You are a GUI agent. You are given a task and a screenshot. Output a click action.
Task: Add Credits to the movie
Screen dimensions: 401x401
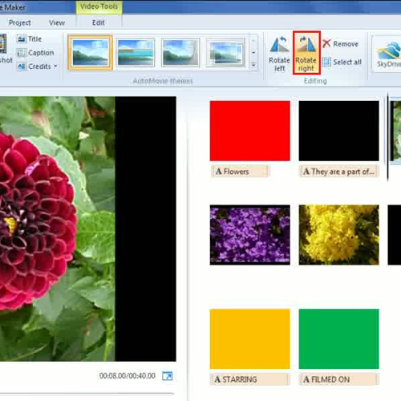click(x=34, y=67)
